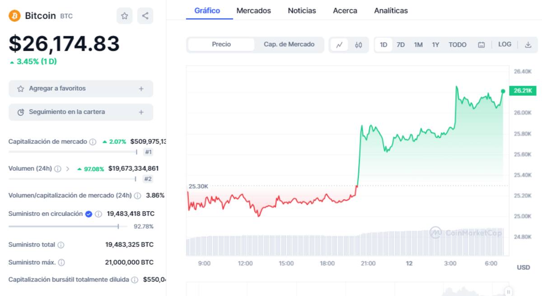Image resolution: width=542 pixels, height=296 pixels.
Task: Click the 26.21K current price label
Action: 523,91
